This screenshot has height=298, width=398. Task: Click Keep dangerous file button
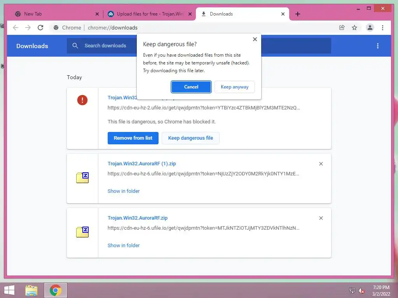[x=190, y=138]
